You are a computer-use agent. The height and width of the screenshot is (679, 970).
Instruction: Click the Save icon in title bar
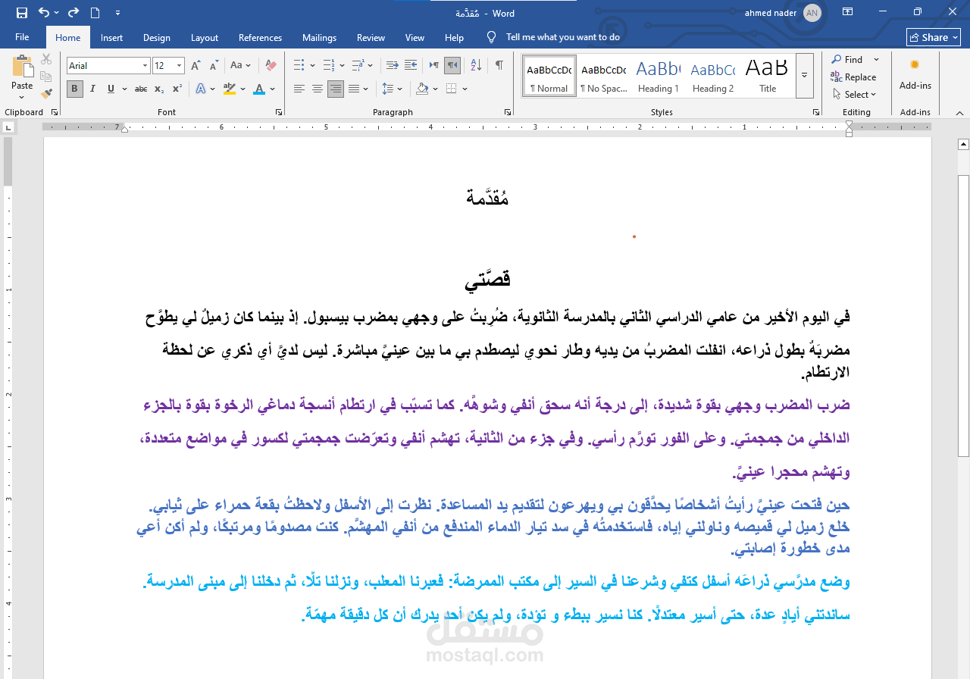click(22, 12)
